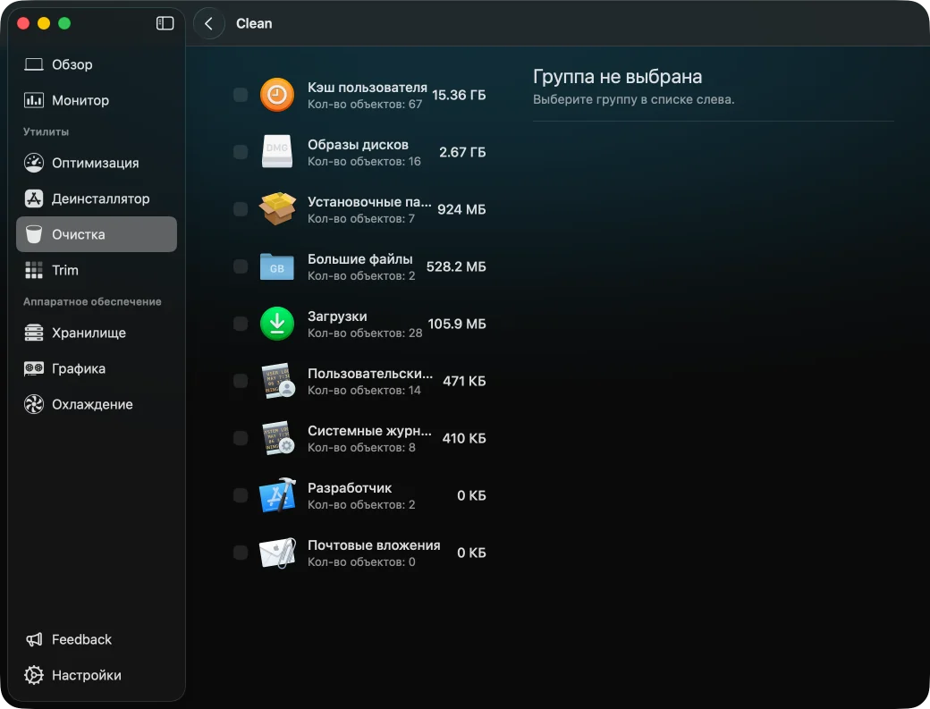This screenshot has height=709, width=930.
Task: Check the Кэш пользователя checkbox
Action: pos(241,95)
